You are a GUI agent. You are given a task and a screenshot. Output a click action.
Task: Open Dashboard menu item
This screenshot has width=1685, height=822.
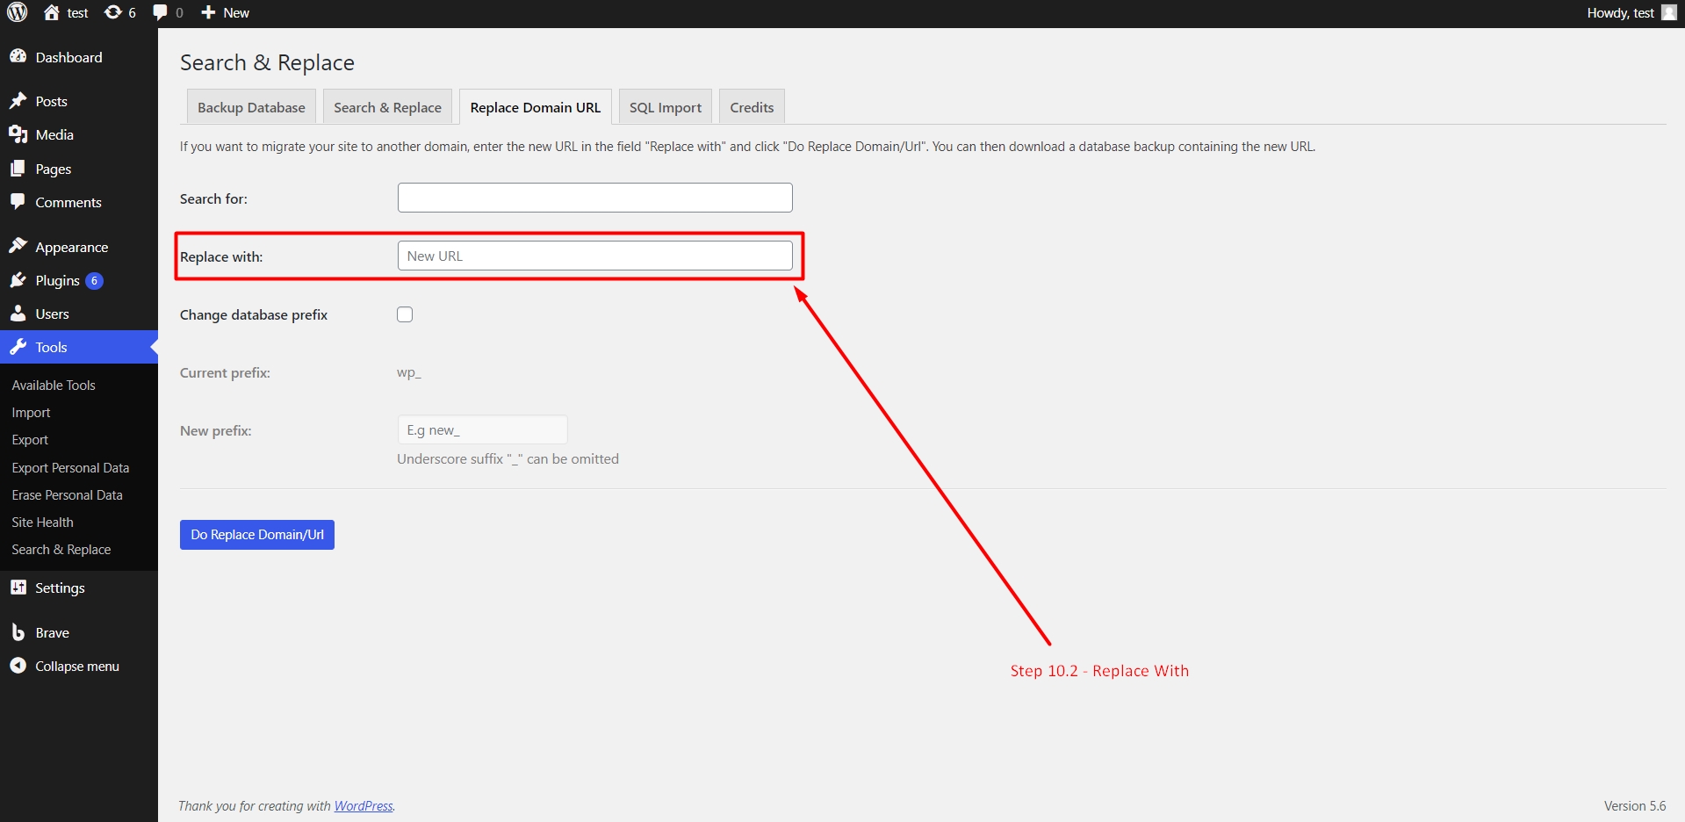pos(69,57)
